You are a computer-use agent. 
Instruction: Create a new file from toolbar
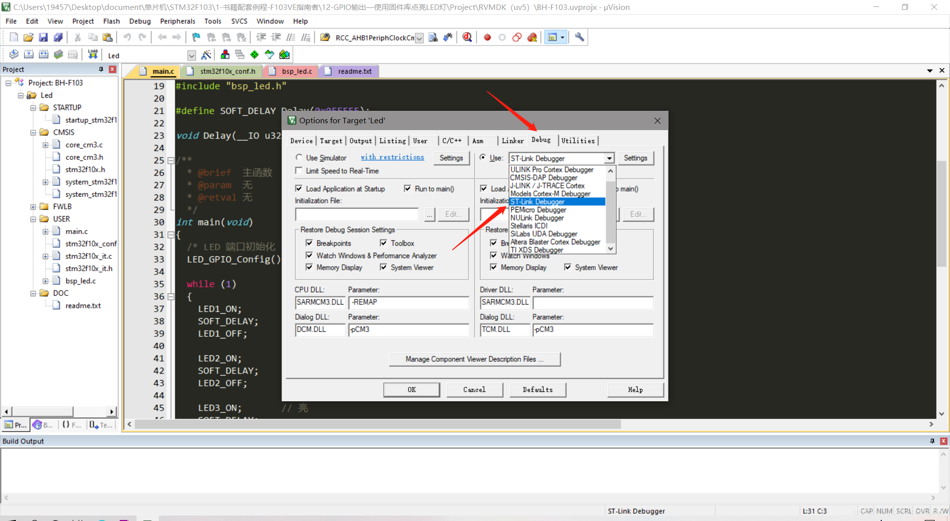click(x=14, y=38)
